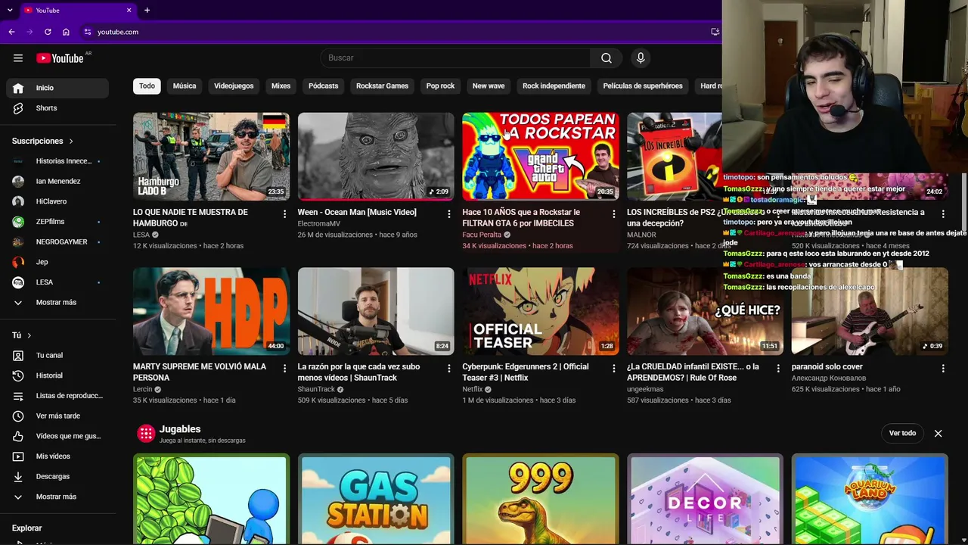Screen dimensions: 968x545
Task: Open options menu for Hamburgo video
Action: point(284,214)
